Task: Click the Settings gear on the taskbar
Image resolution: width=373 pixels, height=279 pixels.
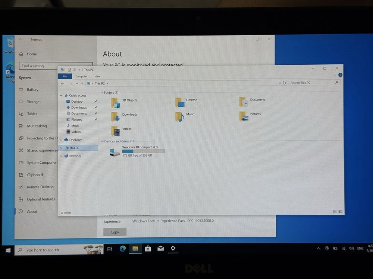Action: tap(173, 248)
